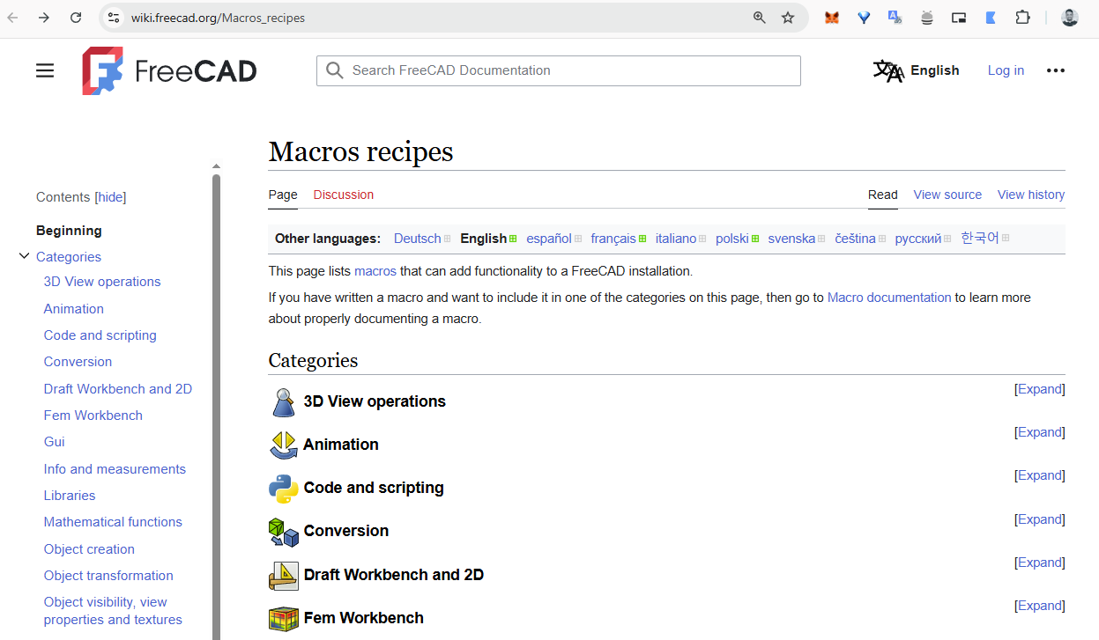This screenshot has width=1099, height=640.
Task: Click the search magnifier icon
Action: [x=334, y=70]
